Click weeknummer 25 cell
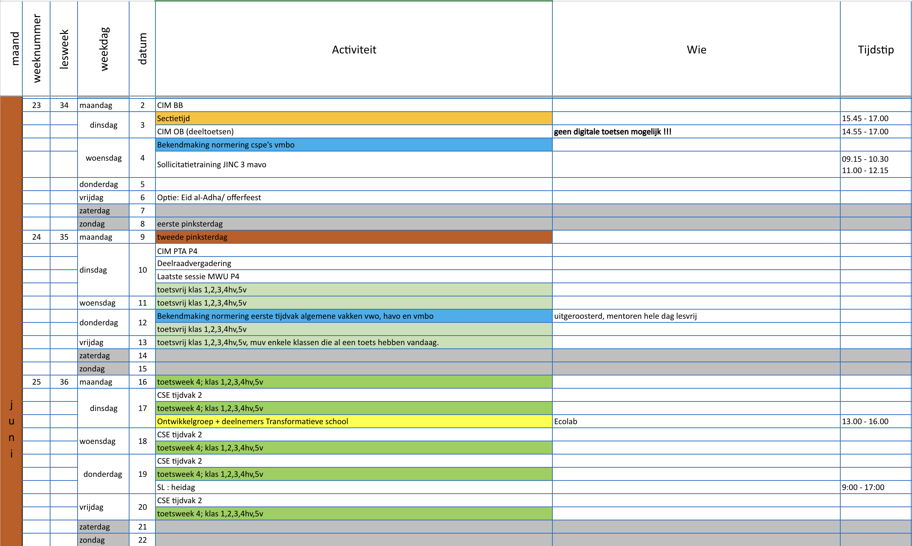The height and width of the screenshot is (546, 912). 36,382
